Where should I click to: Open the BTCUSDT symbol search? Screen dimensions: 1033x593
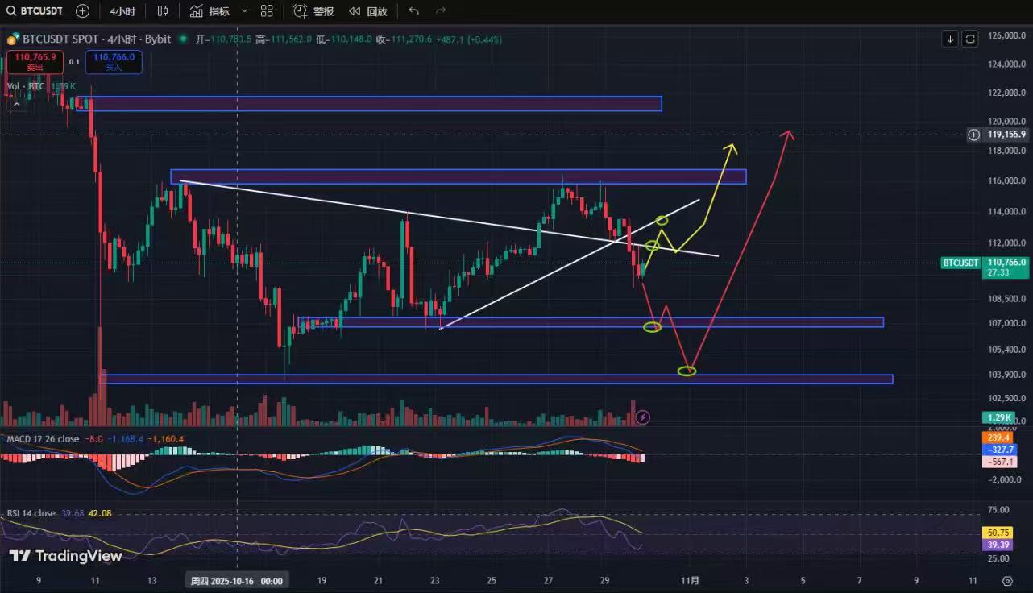[x=37, y=11]
